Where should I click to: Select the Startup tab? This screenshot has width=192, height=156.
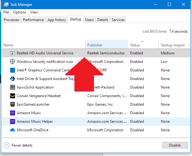pyautogui.click(x=76, y=19)
